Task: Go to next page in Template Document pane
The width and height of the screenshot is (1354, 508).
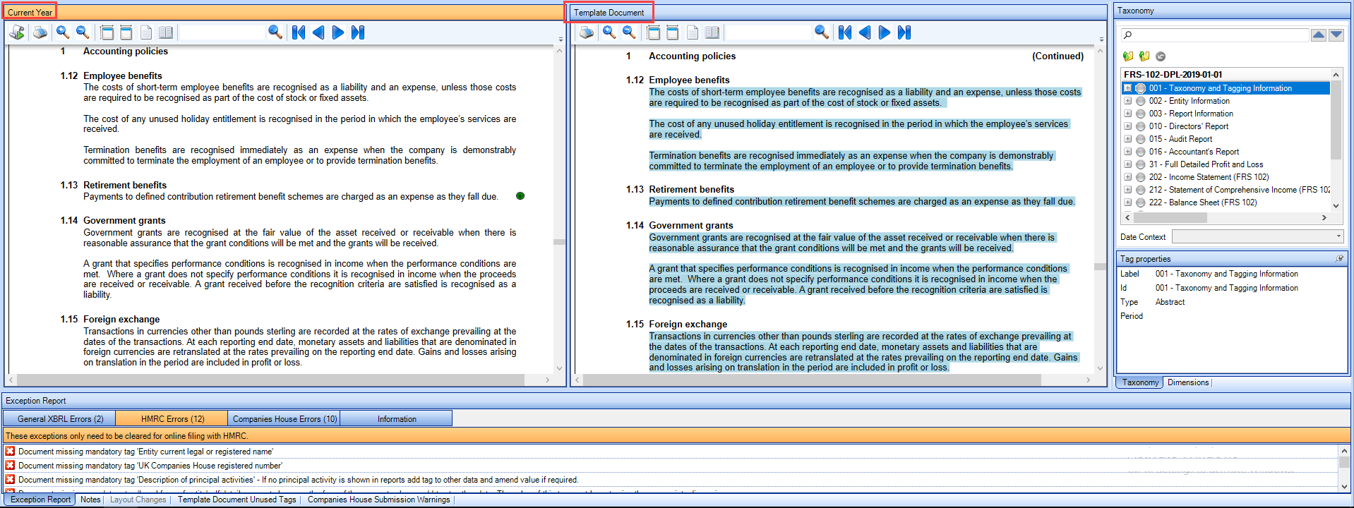Action: coord(884,32)
